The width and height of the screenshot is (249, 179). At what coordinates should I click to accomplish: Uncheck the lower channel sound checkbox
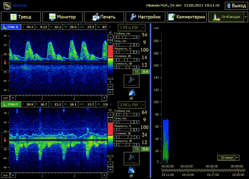131,175
